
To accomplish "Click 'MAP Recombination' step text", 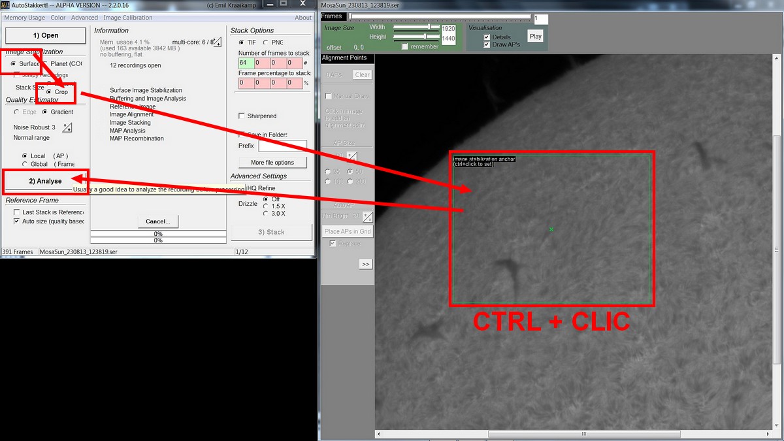I will coord(137,139).
